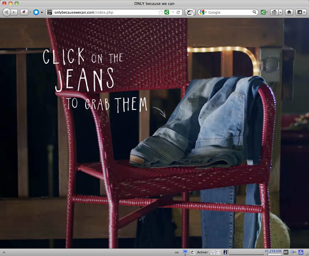The image size is (309, 256).
Task: Click the green share button next to search box
Action: coord(264,12)
